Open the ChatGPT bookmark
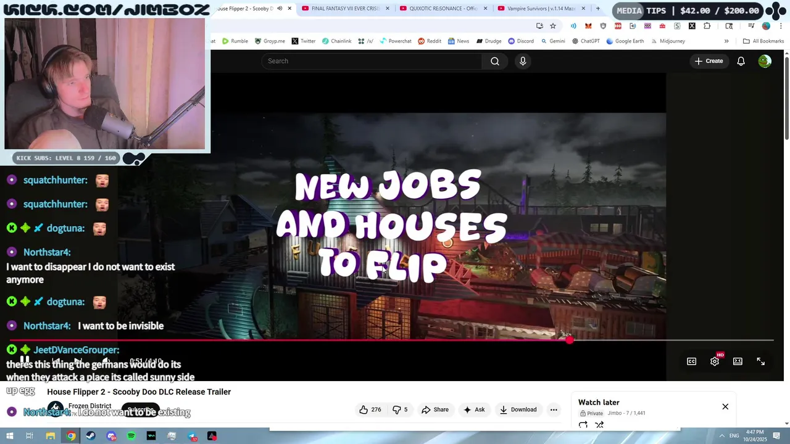This screenshot has height=444, width=790. point(586,41)
